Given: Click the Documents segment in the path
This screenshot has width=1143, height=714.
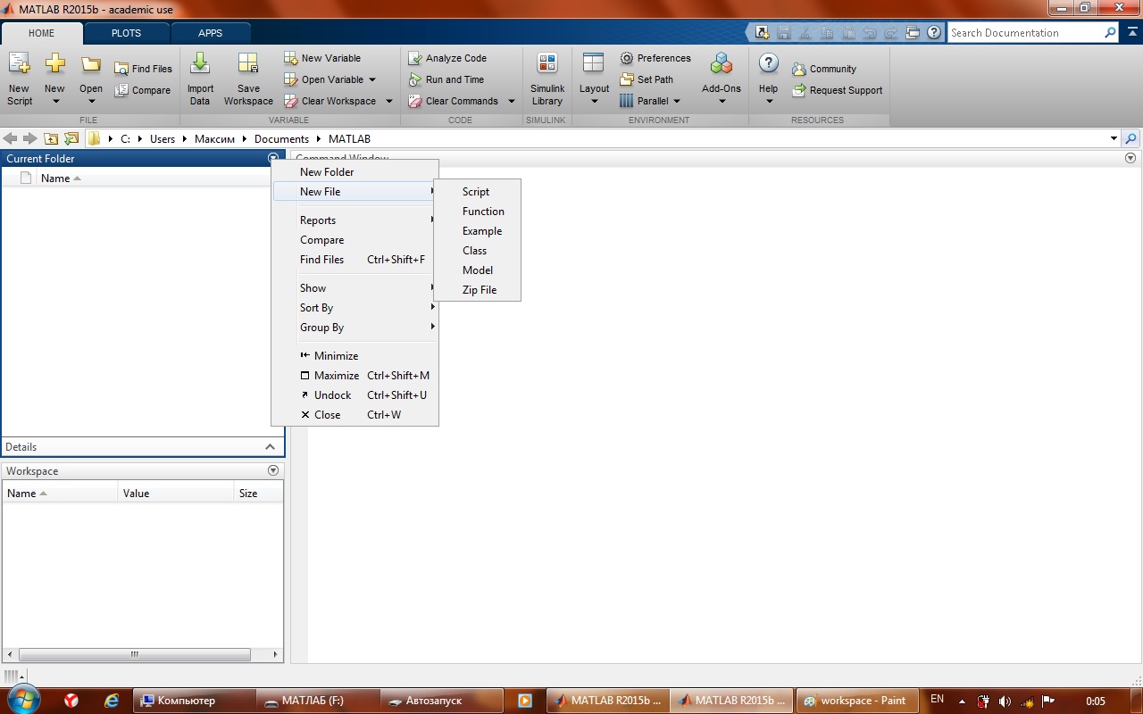Looking at the screenshot, I should click(281, 138).
